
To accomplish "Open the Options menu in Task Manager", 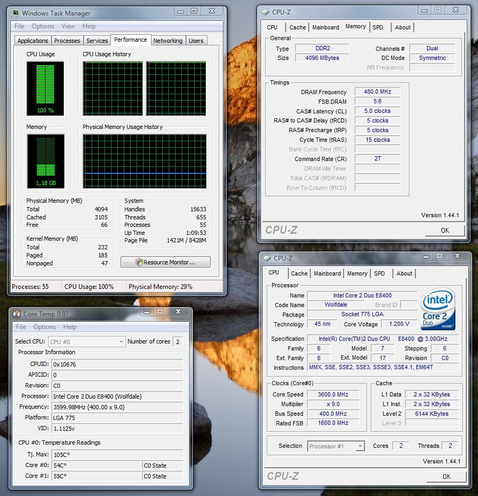I will (43, 26).
